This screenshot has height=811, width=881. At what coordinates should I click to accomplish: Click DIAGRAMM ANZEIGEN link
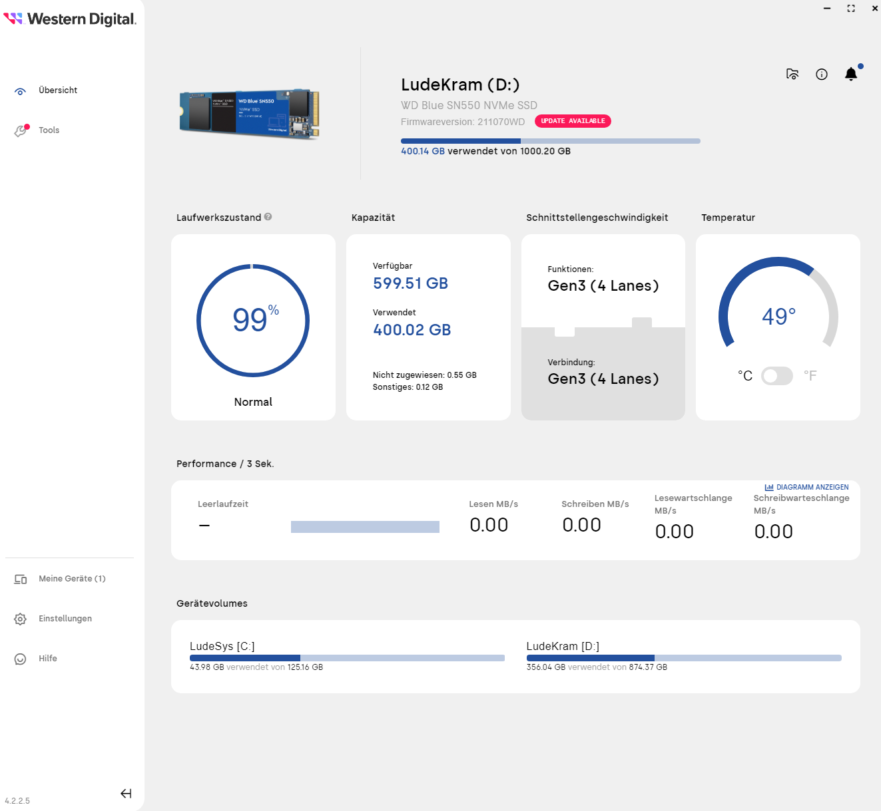point(812,488)
